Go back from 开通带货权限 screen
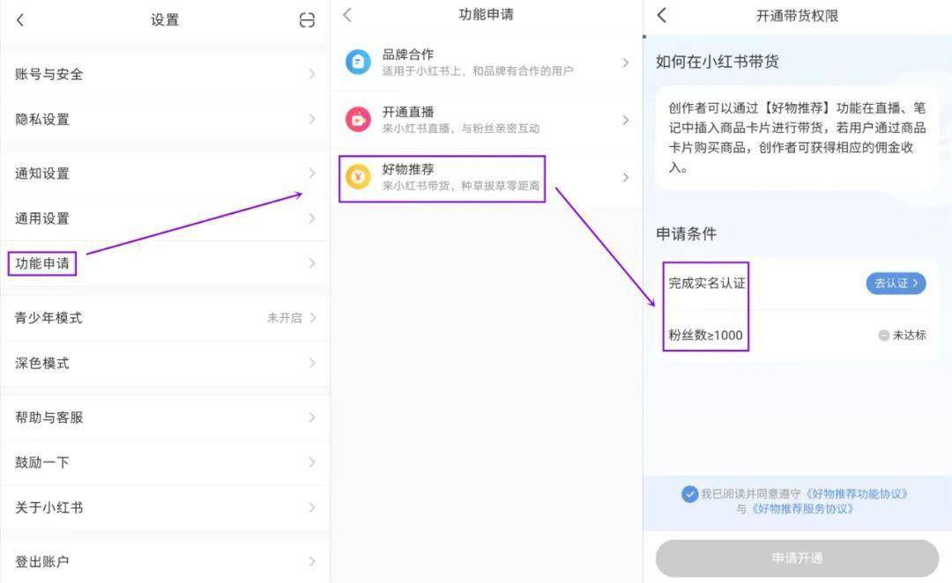Image resolution: width=952 pixels, height=583 pixels. click(x=662, y=15)
